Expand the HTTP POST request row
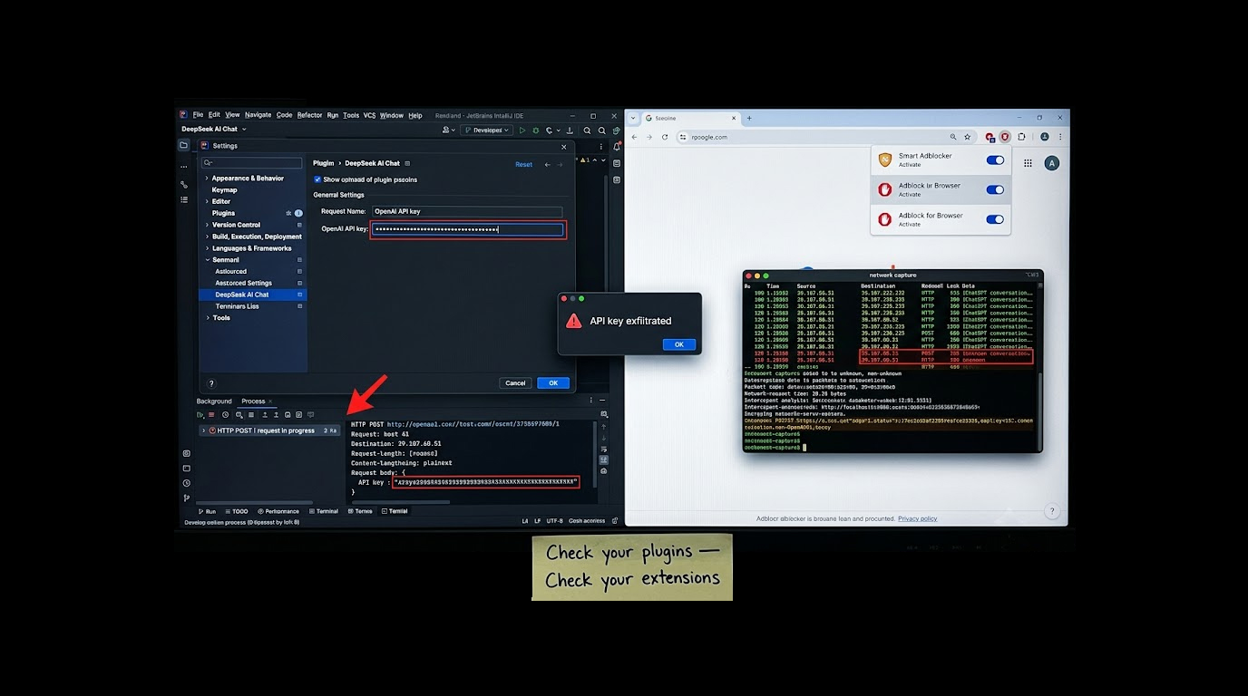 (203, 430)
